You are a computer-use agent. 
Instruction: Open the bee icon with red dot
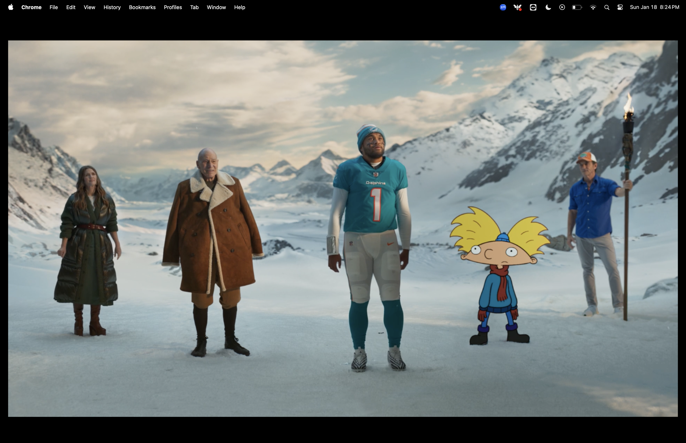point(517,7)
